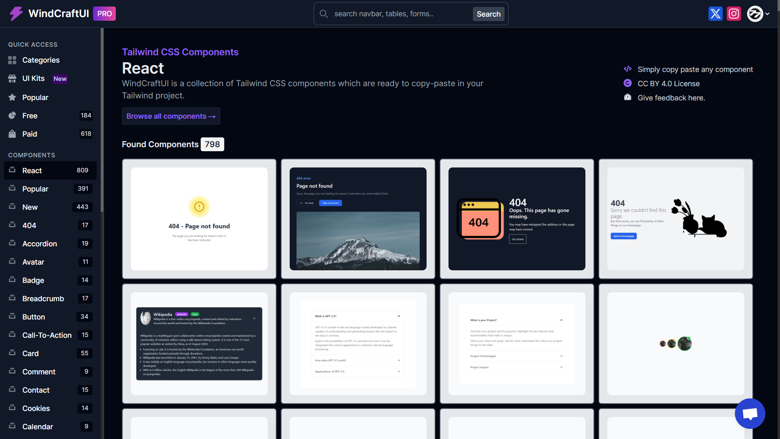The width and height of the screenshot is (780, 439).
Task: Click the CC BY 4.0 License link
Action: tap(668, 84)
